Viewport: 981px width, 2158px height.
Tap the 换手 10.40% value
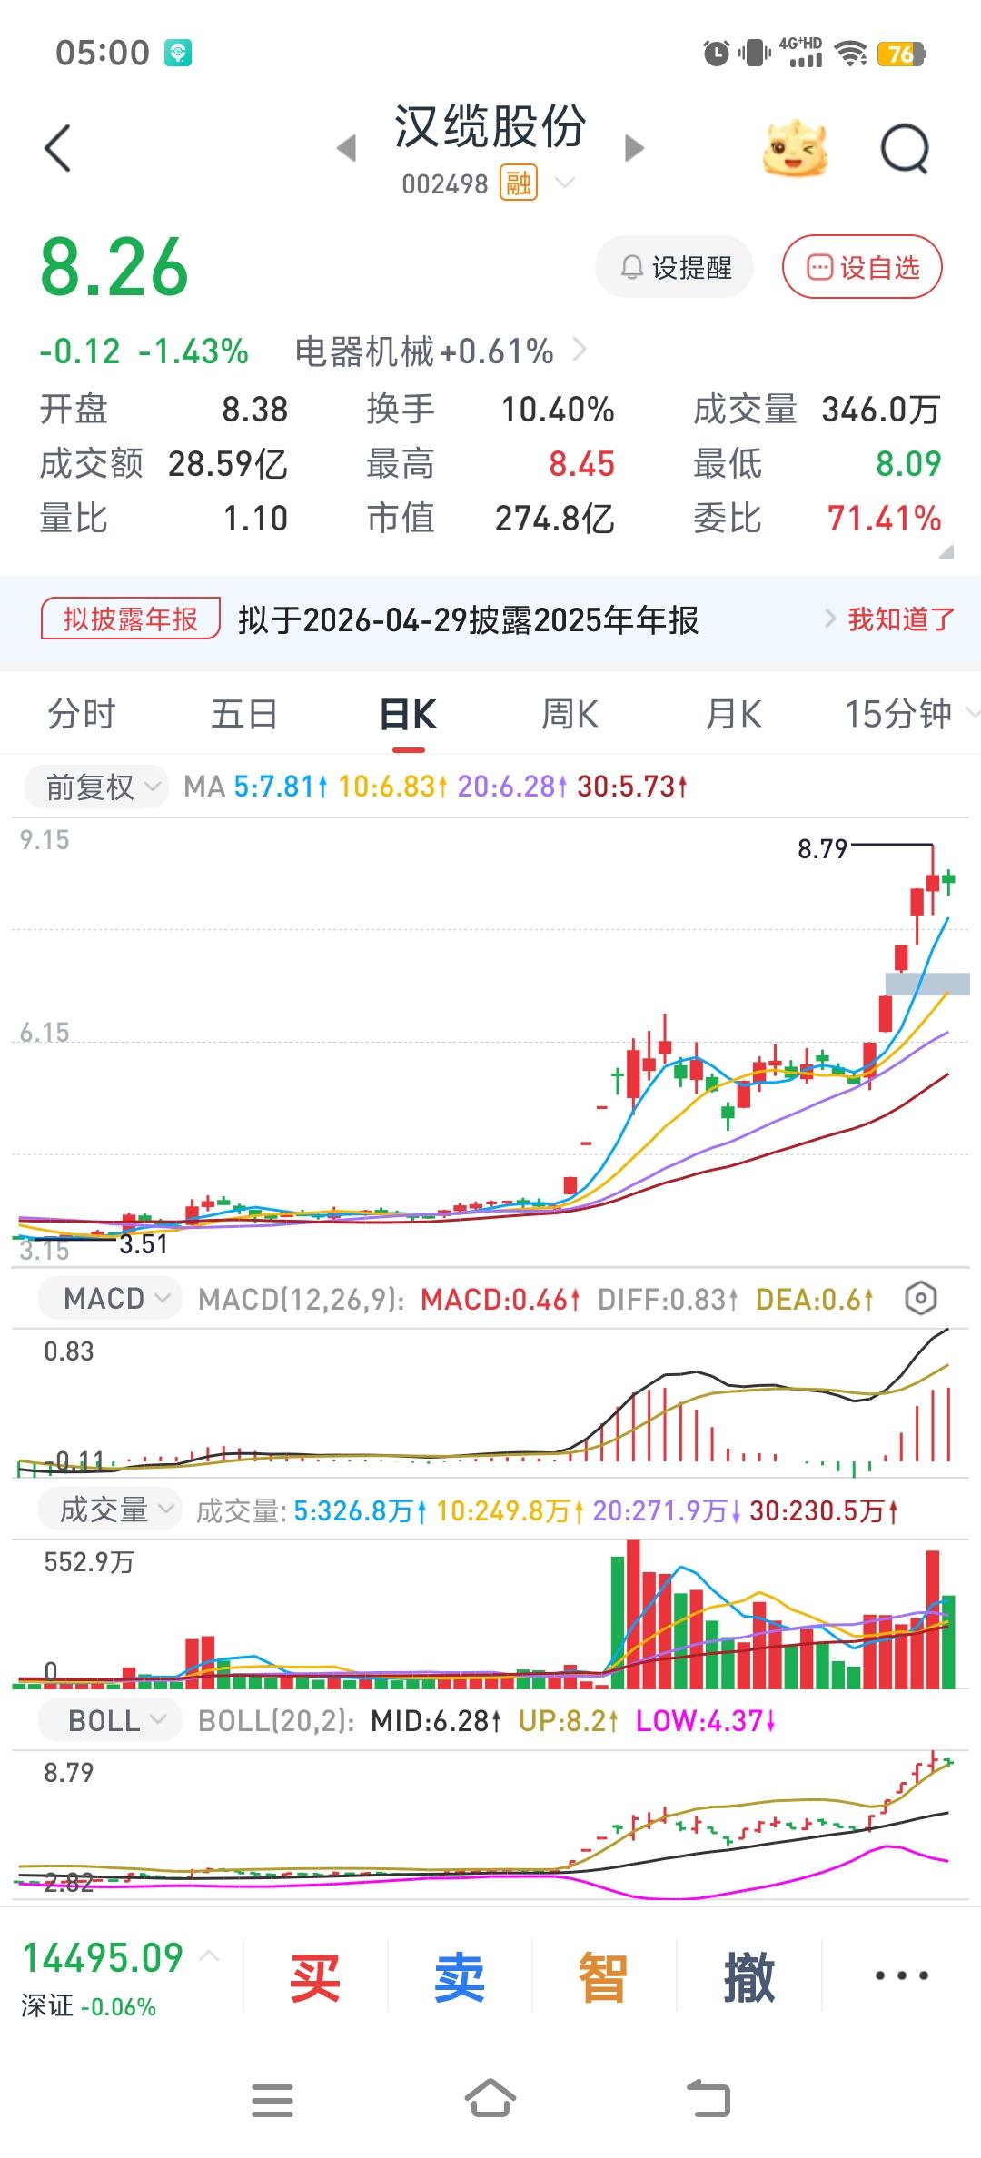tap(558, 409)
